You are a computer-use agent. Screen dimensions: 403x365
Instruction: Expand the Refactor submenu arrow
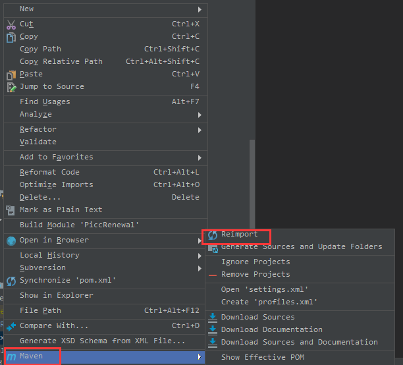[x=200, y=130]
